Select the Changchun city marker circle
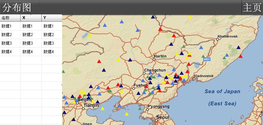Image resolution: width=263 pixels, height=125 pixels. click(x=144, y=73)
